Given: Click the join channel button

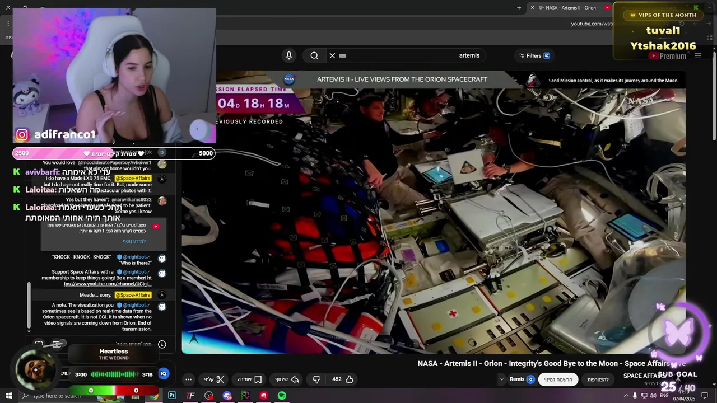Looking at the screenshot, I should click(x=598, y=379).
